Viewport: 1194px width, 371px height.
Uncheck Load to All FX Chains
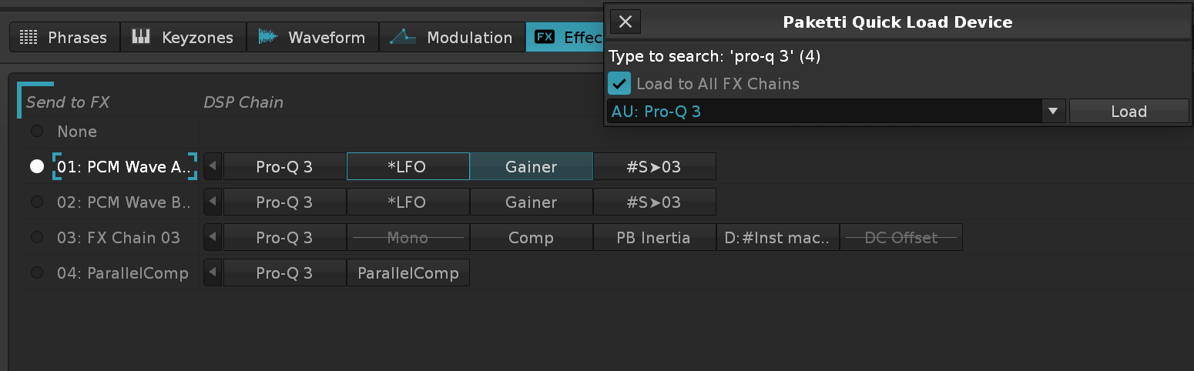(x=619, y=83)
